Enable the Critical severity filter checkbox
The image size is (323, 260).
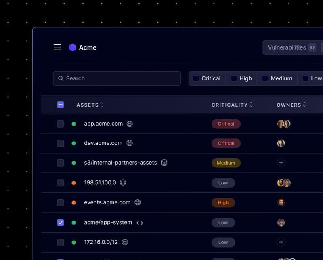click(x=196, y=78)
